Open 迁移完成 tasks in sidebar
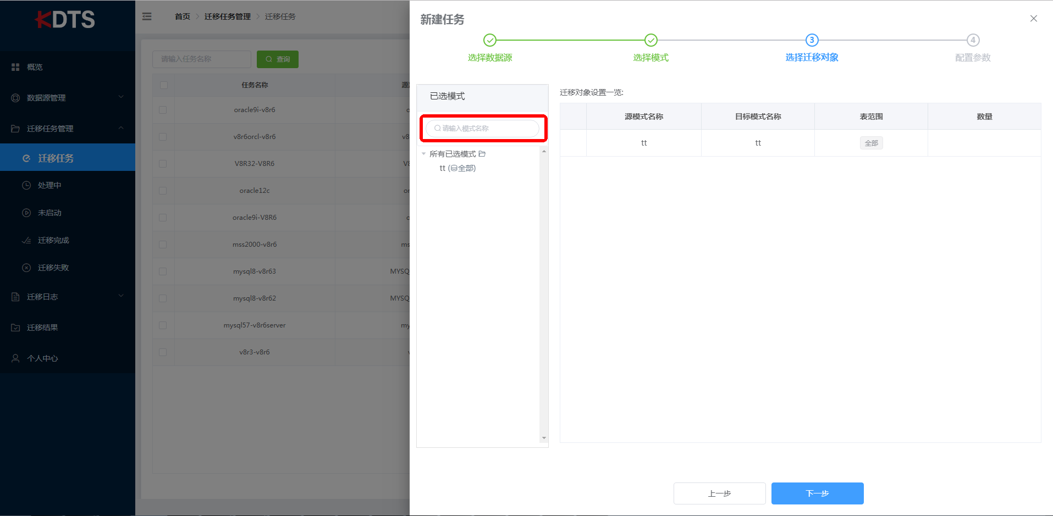 coord(68,240)
